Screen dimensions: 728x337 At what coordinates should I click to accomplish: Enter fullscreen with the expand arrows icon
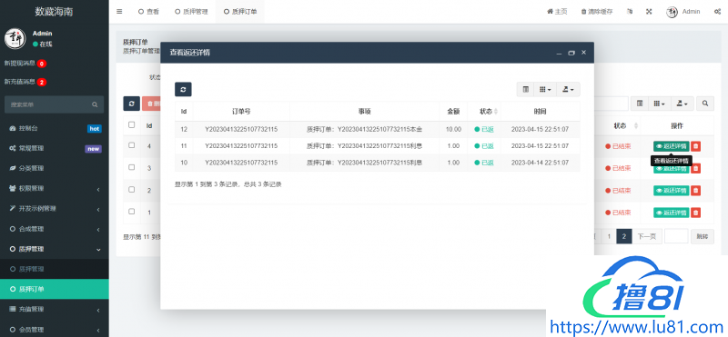coord(649,12)
